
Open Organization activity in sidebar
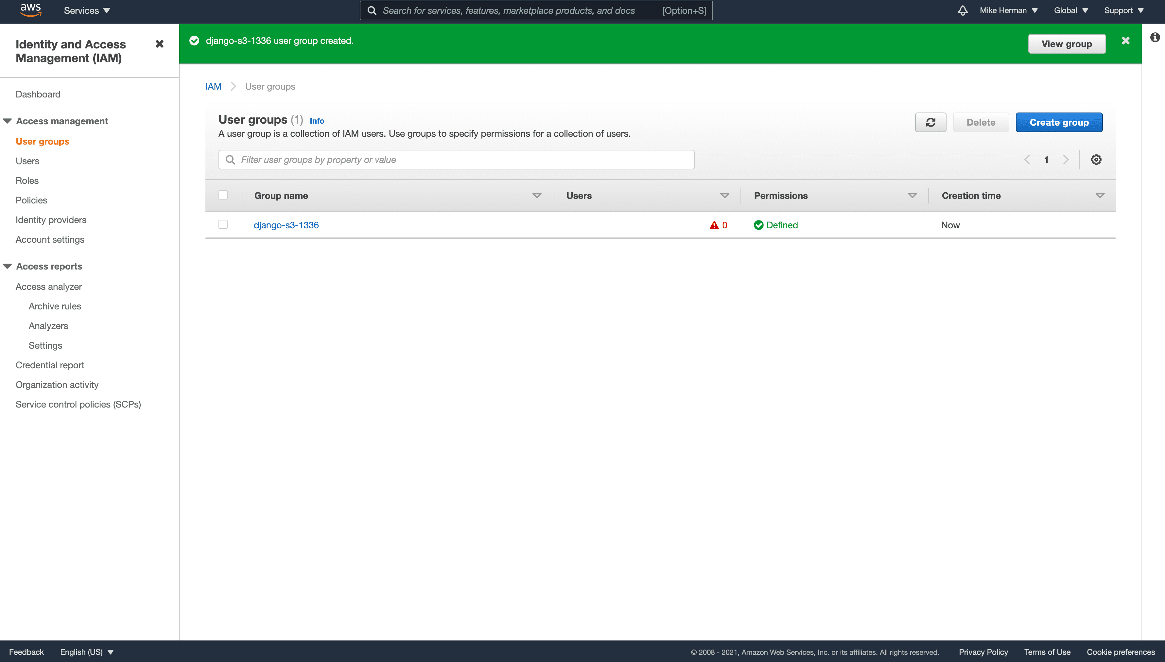click(x=57, y=385)
